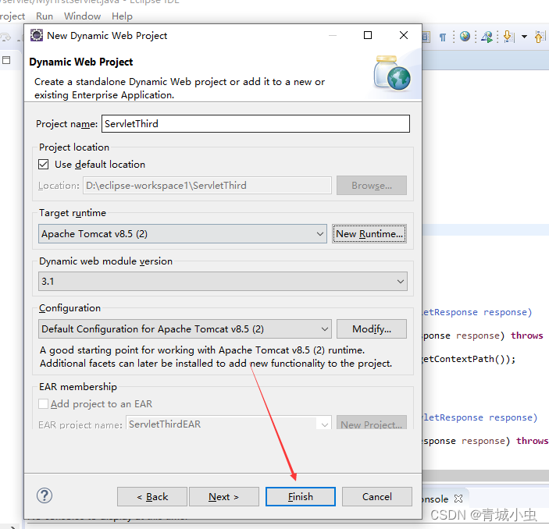Click the New Project... EAR button

pos(372,423)
